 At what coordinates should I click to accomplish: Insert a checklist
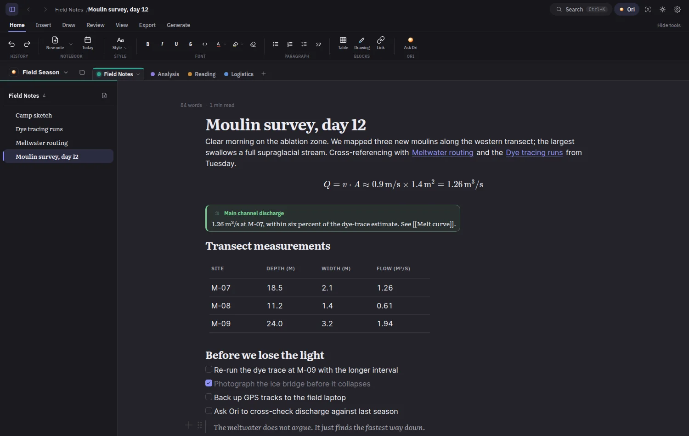304,44
